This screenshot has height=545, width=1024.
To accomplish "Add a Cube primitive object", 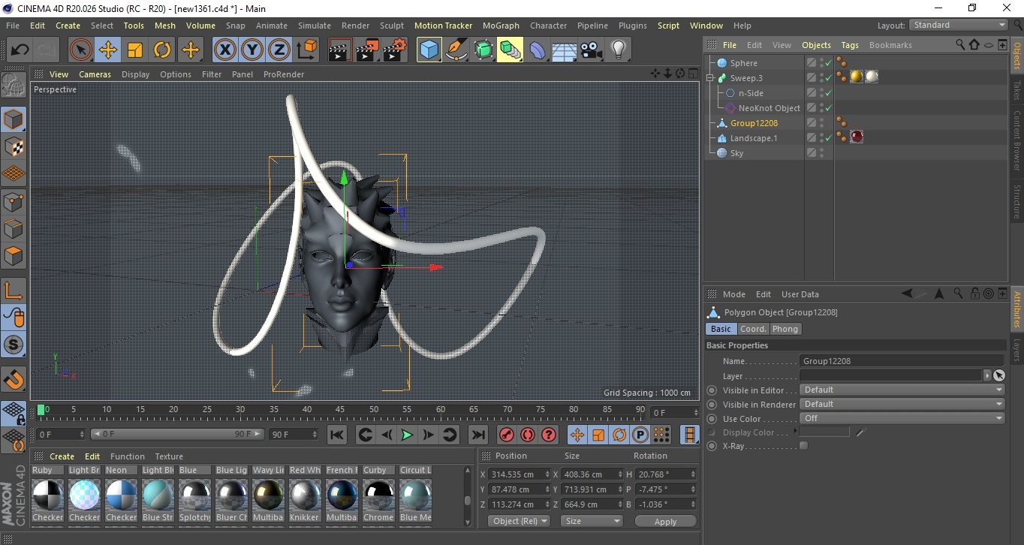I will tap(429, 50).
